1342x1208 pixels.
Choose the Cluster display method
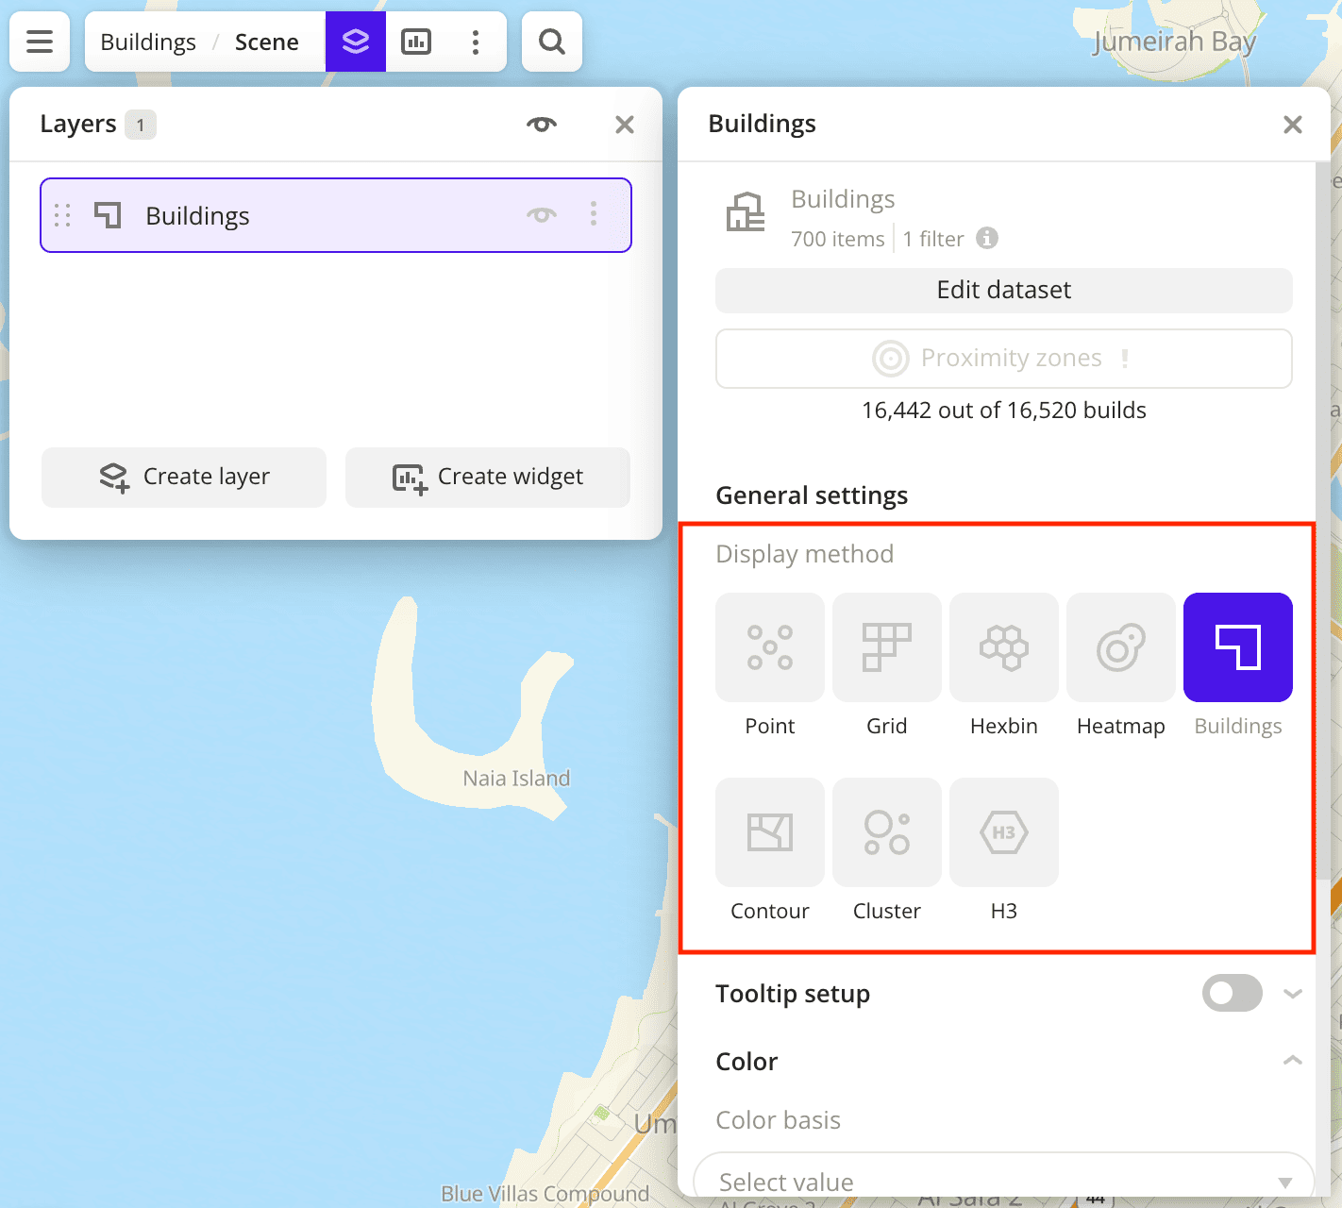click(886, 832)
